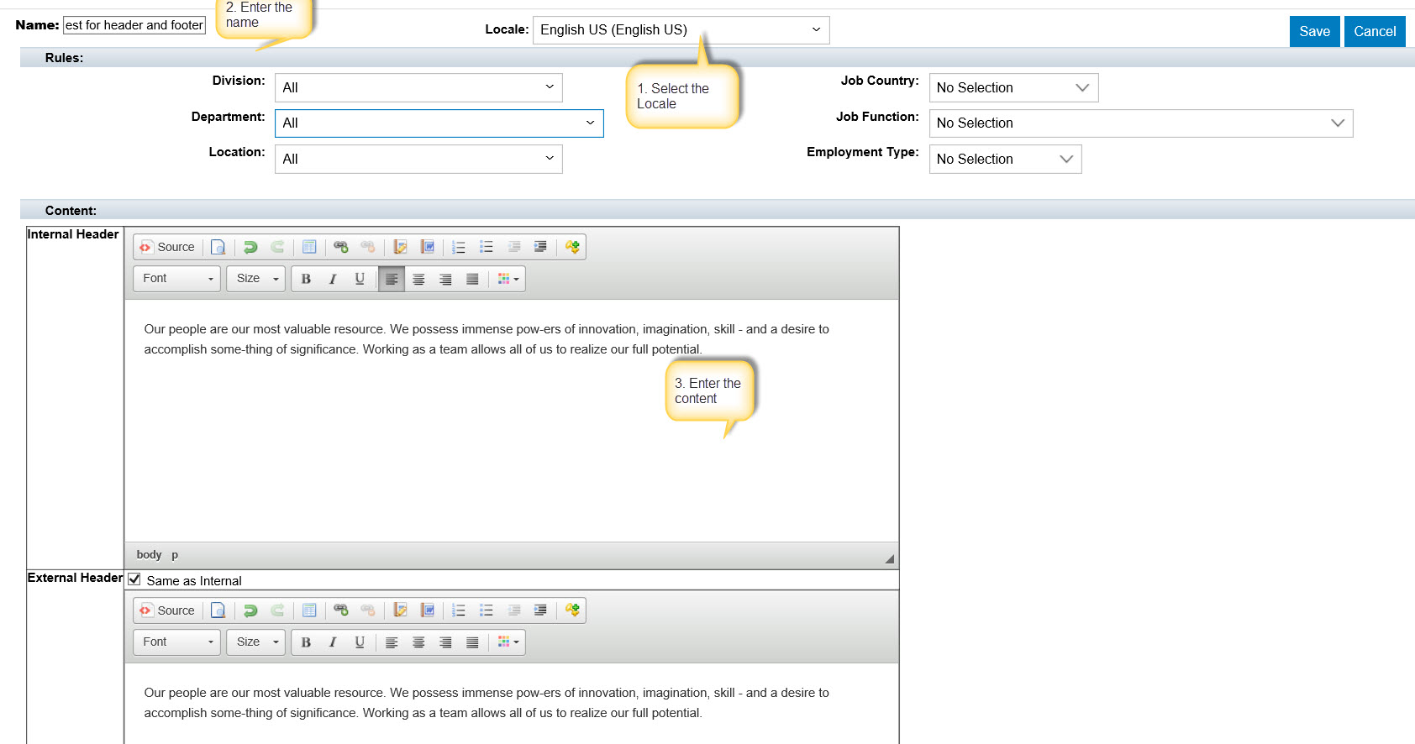Open text color picker in Internal Header
1415x744 pixels.
pos(508,279)
